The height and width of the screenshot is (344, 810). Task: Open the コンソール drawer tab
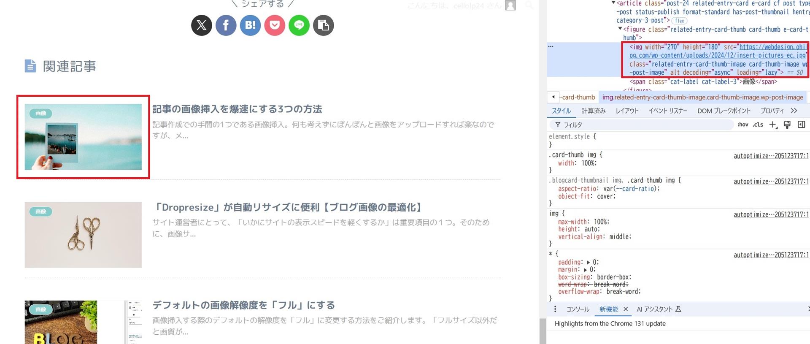(578, 309)
